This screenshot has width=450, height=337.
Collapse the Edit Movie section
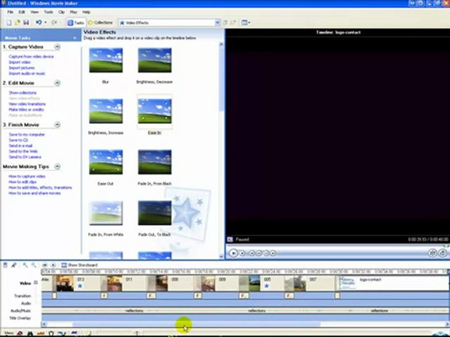(57, 83)
